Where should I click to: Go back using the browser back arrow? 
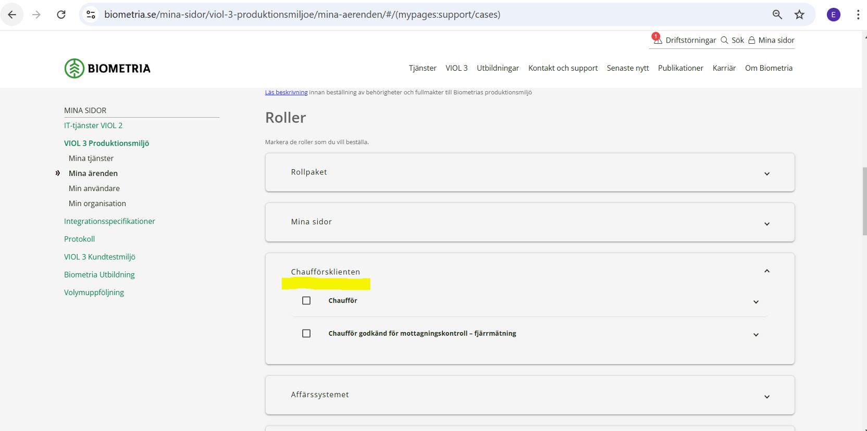[12, 15]
